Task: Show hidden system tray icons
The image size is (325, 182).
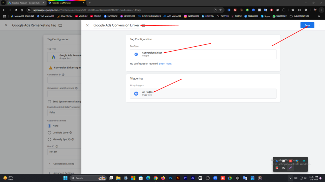Action: point(290,178)
